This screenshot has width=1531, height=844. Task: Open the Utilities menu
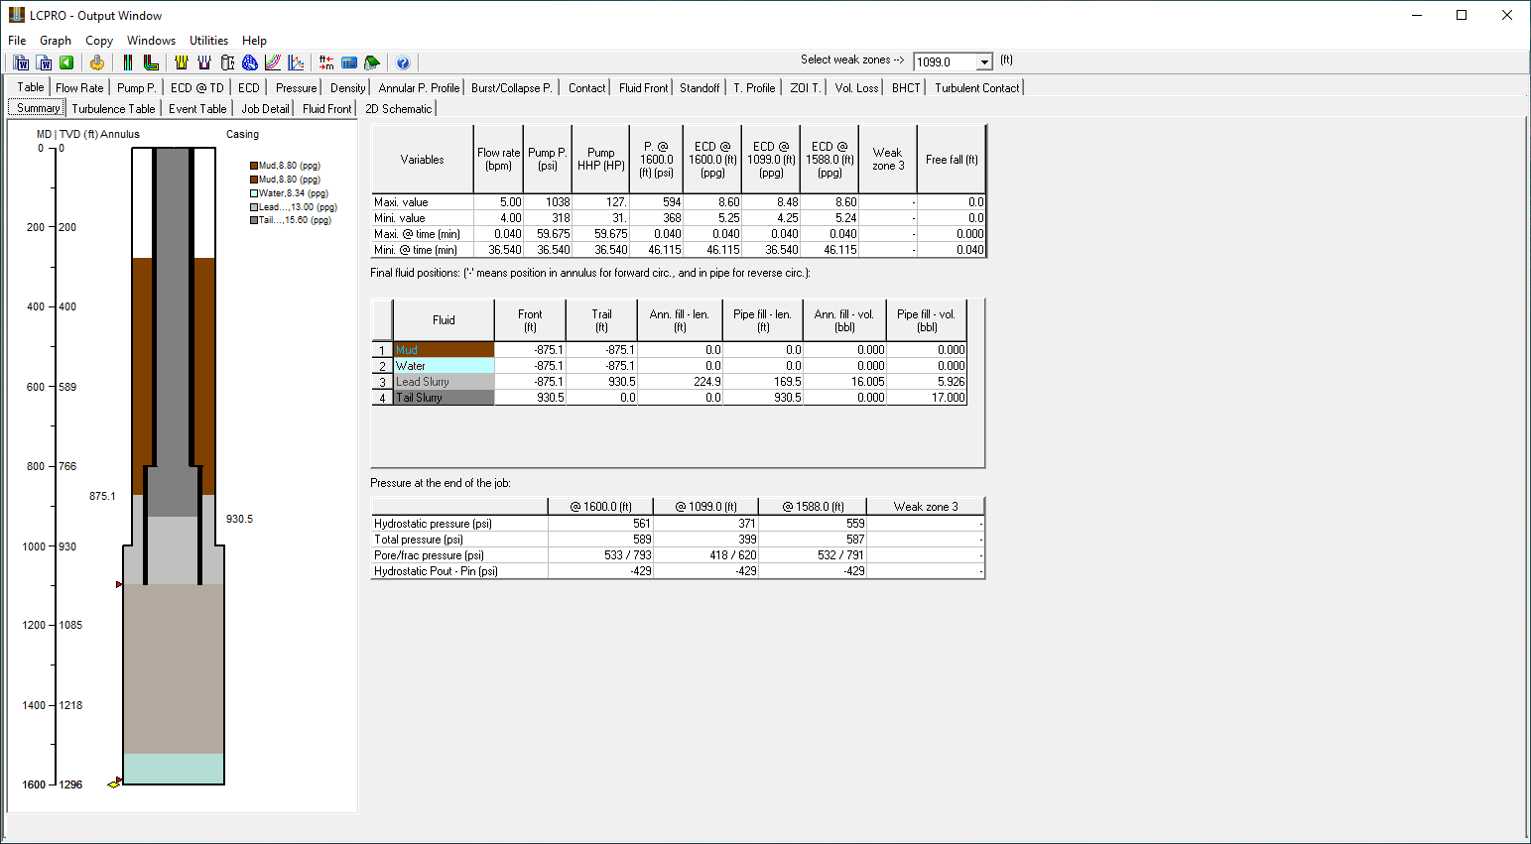[x=208, y=41]
